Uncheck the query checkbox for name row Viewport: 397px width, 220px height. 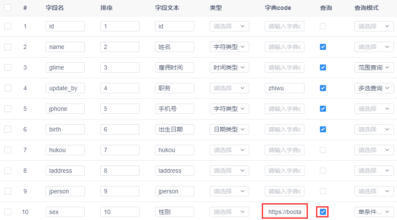point(323,47)
